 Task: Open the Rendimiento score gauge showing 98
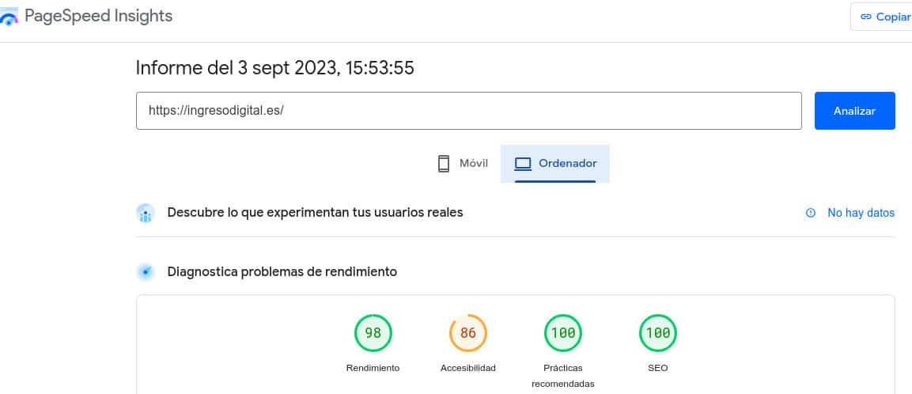373,333
